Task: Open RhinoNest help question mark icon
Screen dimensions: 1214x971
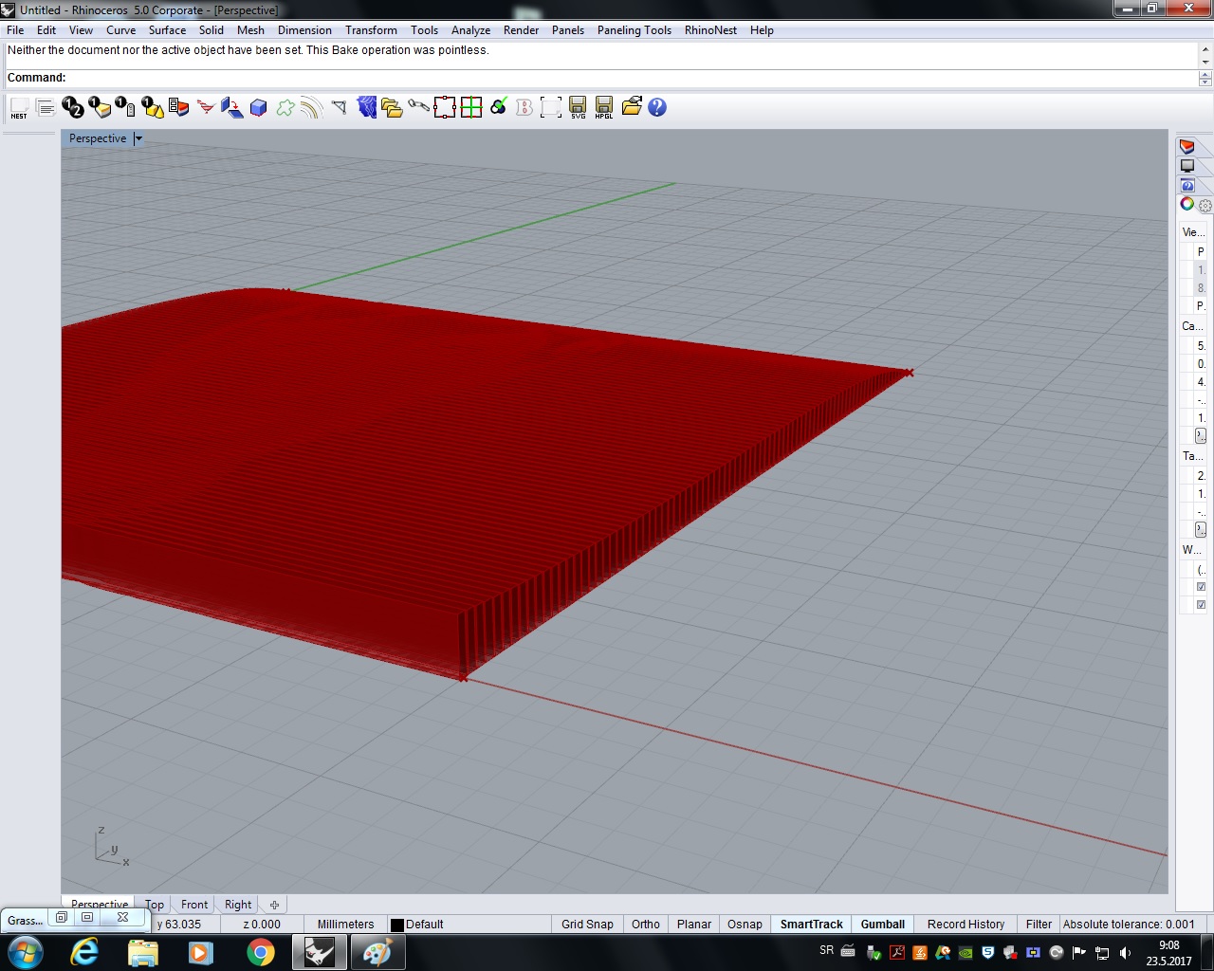Action: pyautogui.click(x=657, y=108)
